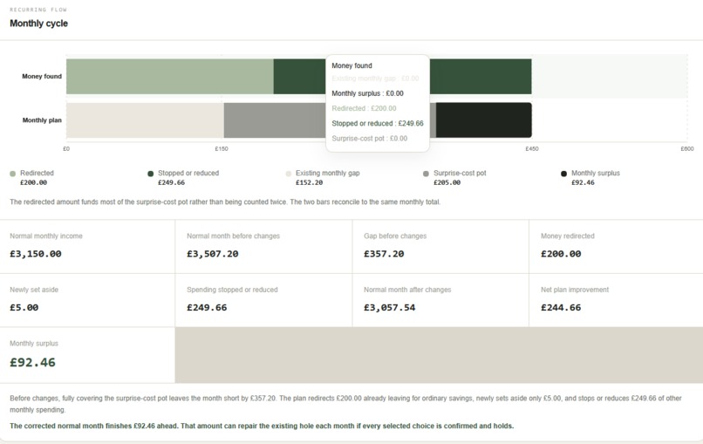Click the £600 axis tick label

click(x=686, y=149)
